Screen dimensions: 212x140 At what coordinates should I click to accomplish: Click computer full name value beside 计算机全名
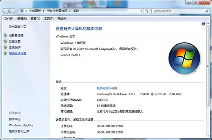tap(110, 132)
